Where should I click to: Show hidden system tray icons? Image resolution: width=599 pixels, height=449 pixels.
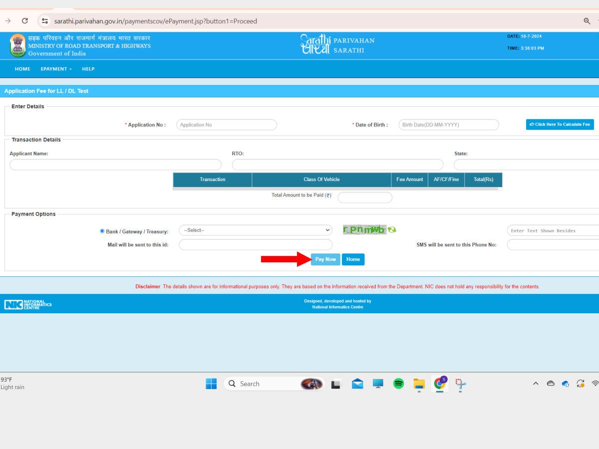[x=536, y=384]
